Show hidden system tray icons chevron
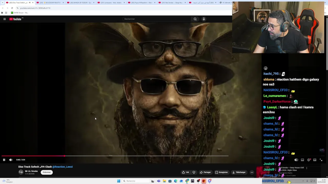This screenshot has width=328, height=184. 303,181
